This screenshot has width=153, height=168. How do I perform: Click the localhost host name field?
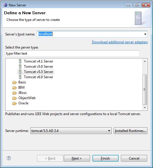point(92,34)
